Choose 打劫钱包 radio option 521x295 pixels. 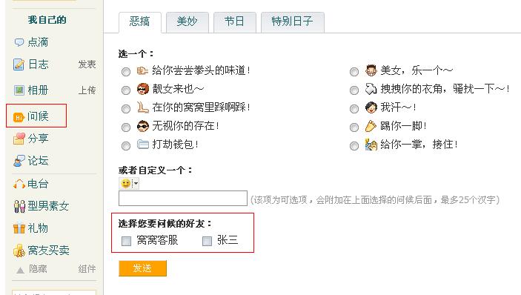pyautogui.click(x=125, y=146)
